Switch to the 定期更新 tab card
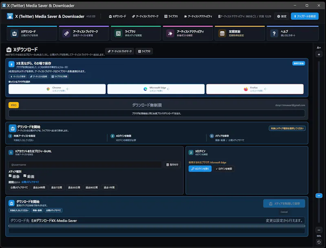 tap(240, 33)
